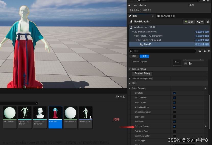Screen dimensions: 212x145
Task: Click the 类型 type column header
Action: [x=192, y=5]
